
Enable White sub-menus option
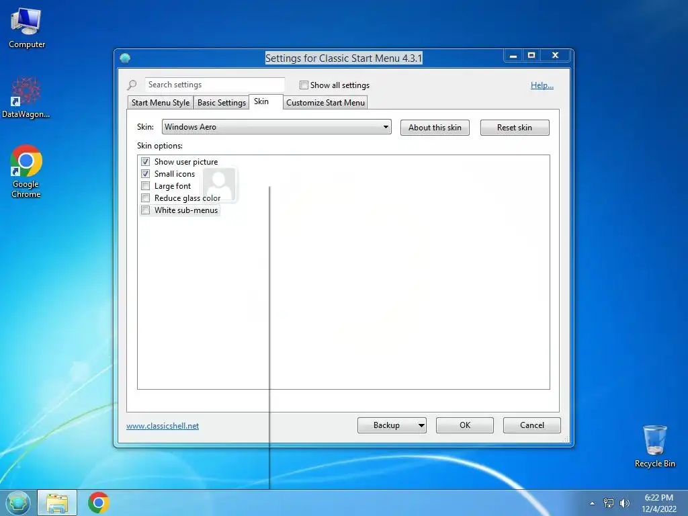tap(146, 210)
